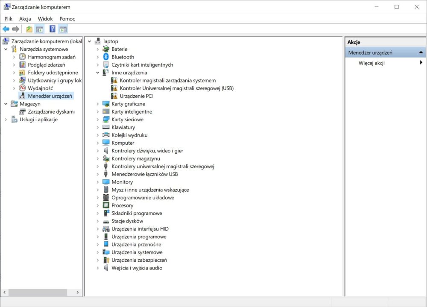Image resolution: width=427 pixels, height=307 pixels.
Task: Open the Akcja menu
Action: [x=25, y=19]
